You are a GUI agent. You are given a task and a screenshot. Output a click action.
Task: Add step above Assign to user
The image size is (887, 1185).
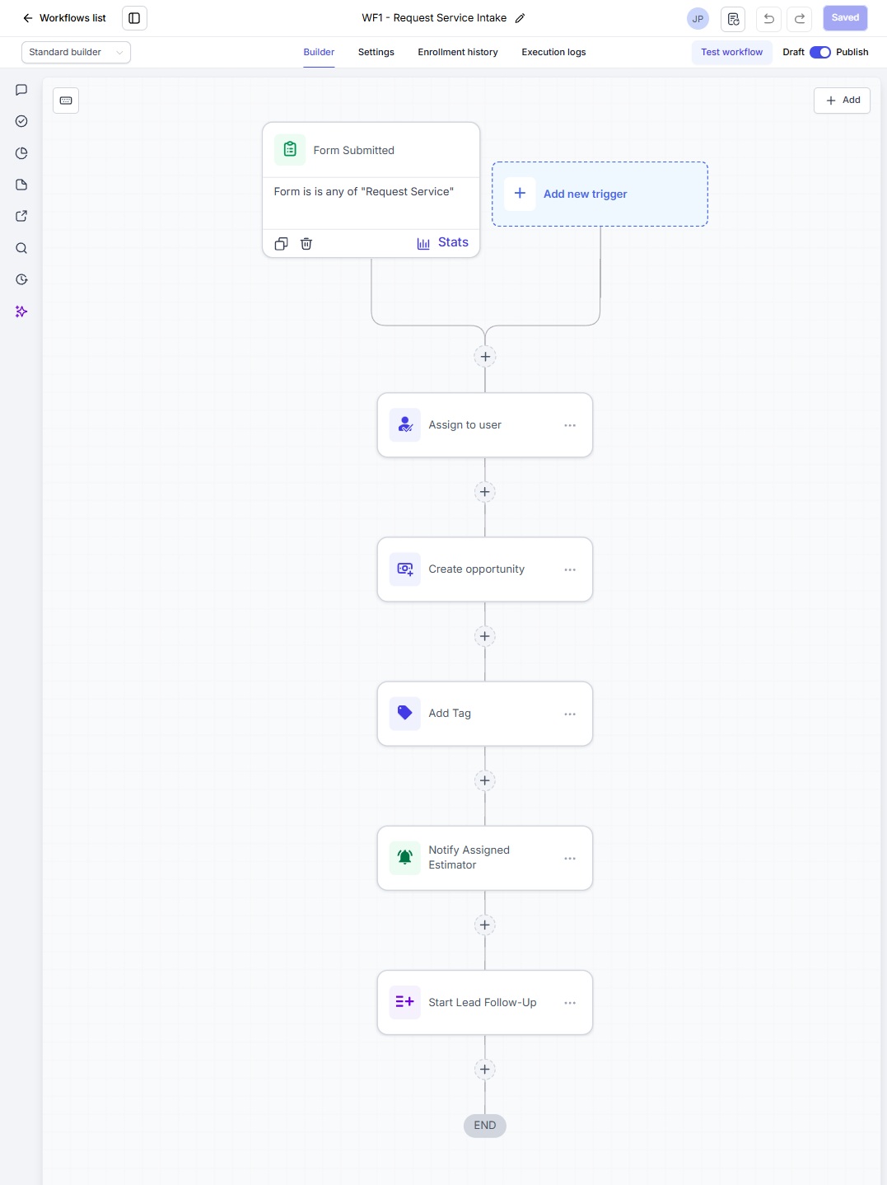[x=485, y=357]
